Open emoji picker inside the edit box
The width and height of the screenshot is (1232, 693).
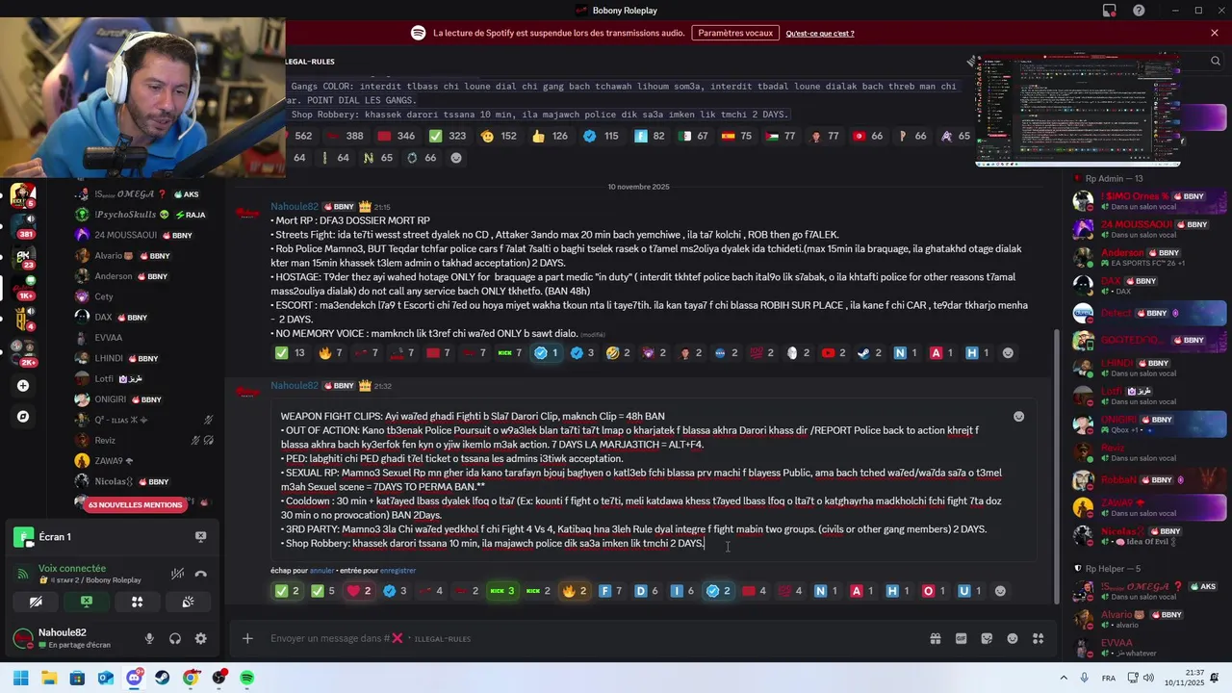[1018, 417]
